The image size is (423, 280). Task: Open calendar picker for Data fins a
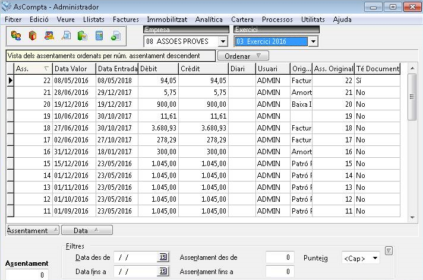coord(163,271)
